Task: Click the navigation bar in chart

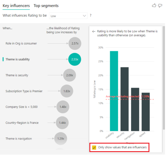Action: 135,109
